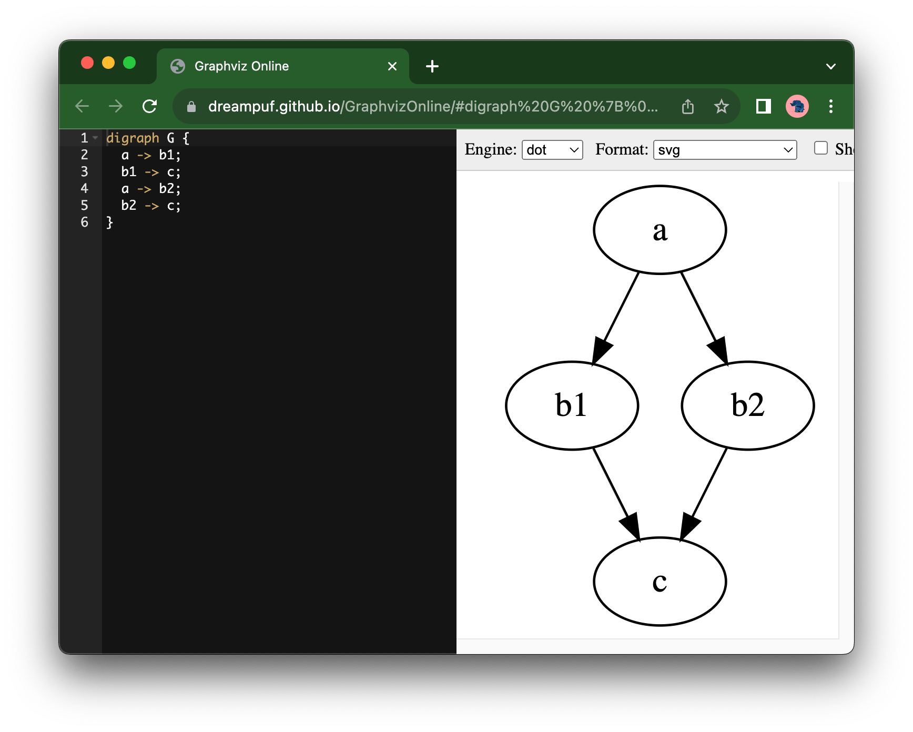This screenshot has height=732, width=913.
Task: Open the Format dropdown set to svg
Action: coord(724,150)
